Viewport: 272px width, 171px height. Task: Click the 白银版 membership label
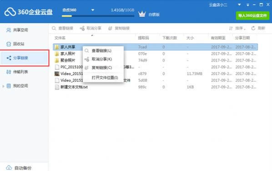pos(154,15)
